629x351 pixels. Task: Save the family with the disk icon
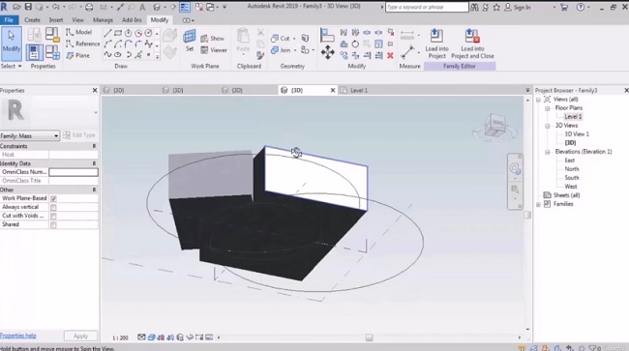tap(28, 7)
